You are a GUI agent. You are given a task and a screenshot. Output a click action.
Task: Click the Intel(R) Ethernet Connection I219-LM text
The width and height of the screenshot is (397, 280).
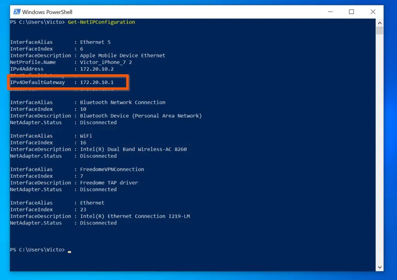(135, 216)
